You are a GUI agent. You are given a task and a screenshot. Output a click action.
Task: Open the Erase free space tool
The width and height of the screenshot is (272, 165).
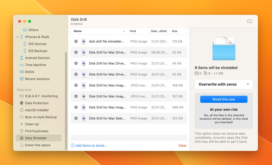[x=35, y=145]
